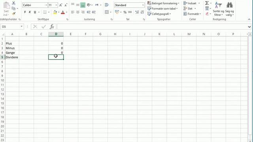Increase decimal places

pos(137,12)
